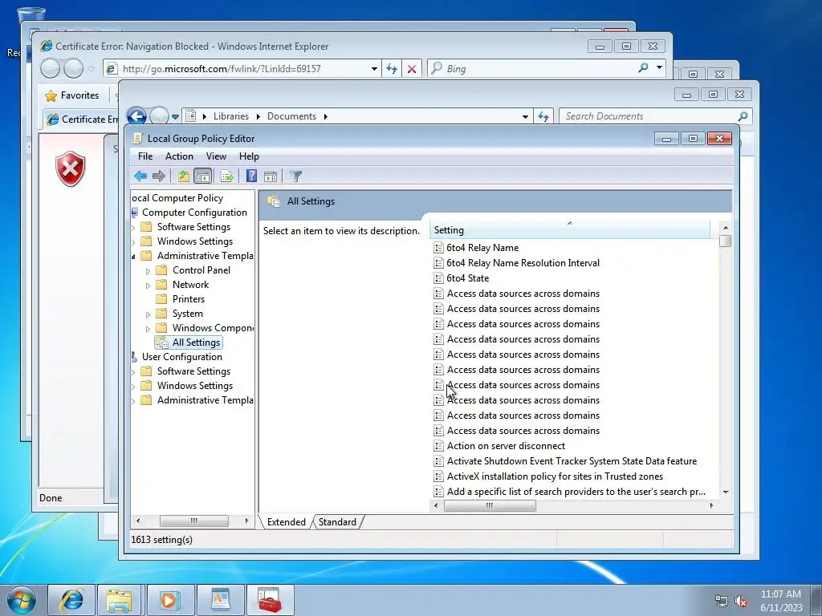Switch to the Extended tab
This screenshot has width=822, height=616.
[x=287, y=521]
